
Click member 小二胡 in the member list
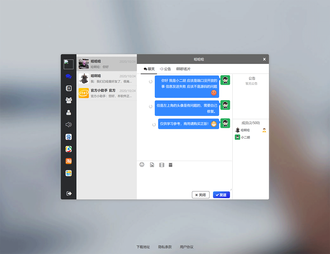[245, 137]
